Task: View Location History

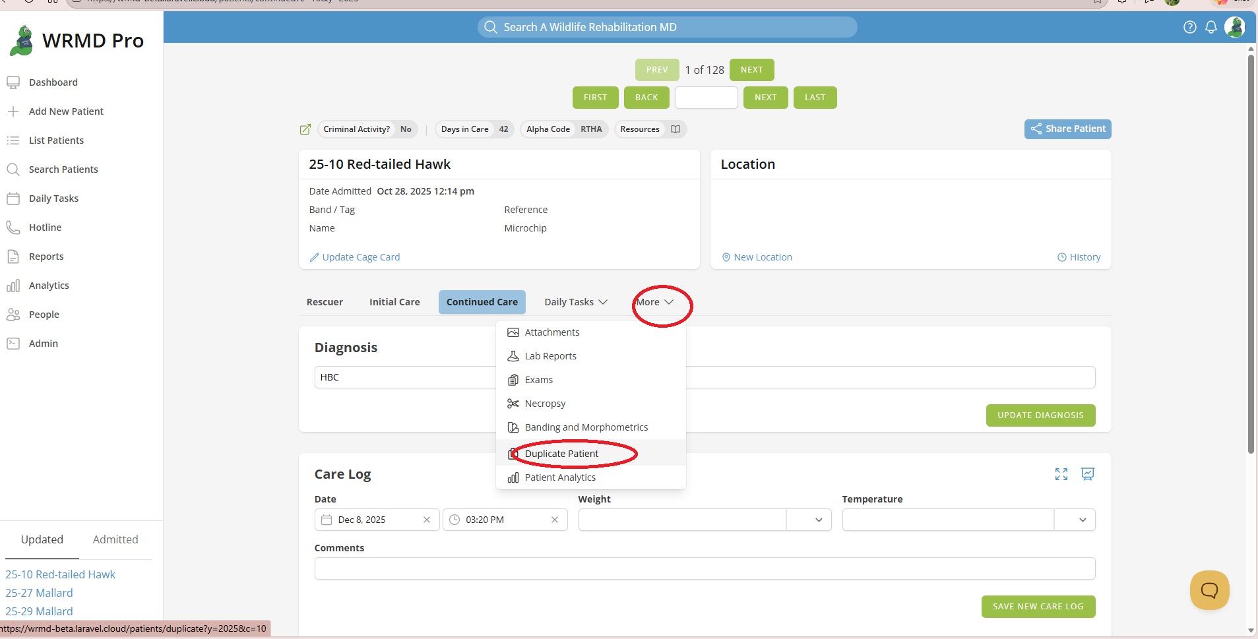Action: [1079, 257]
